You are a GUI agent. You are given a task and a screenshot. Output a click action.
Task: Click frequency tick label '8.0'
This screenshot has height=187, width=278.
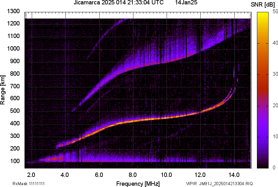(x=133, y=175)
